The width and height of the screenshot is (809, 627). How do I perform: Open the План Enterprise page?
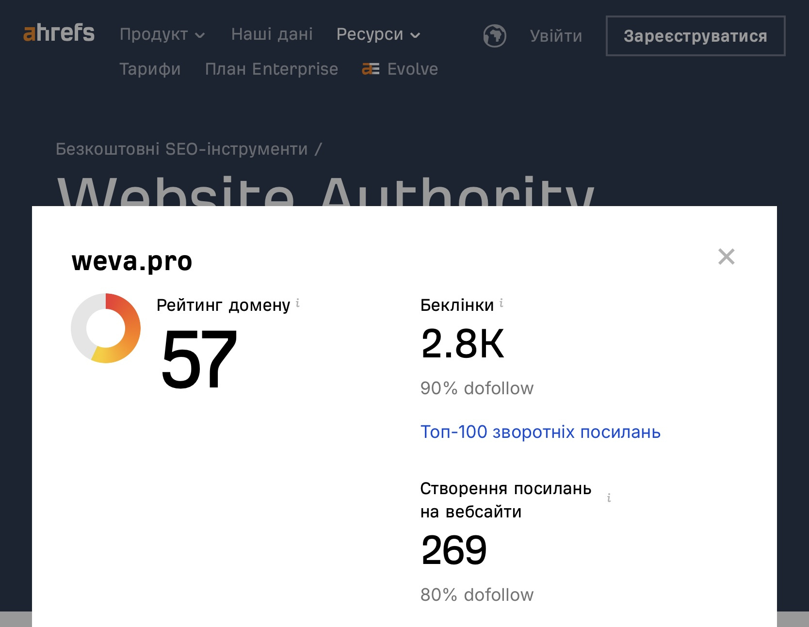click(x=272, y=69)
